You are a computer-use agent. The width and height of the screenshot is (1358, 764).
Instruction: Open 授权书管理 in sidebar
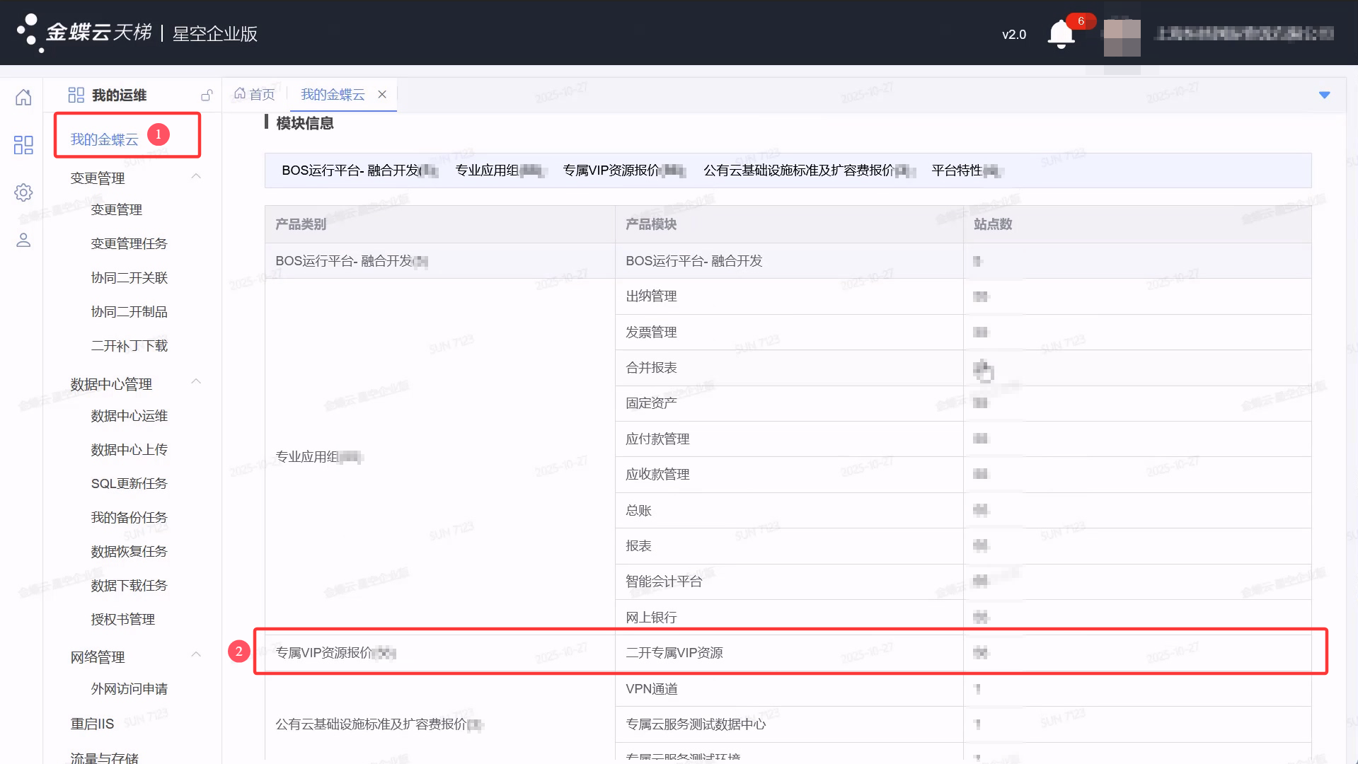122,620
